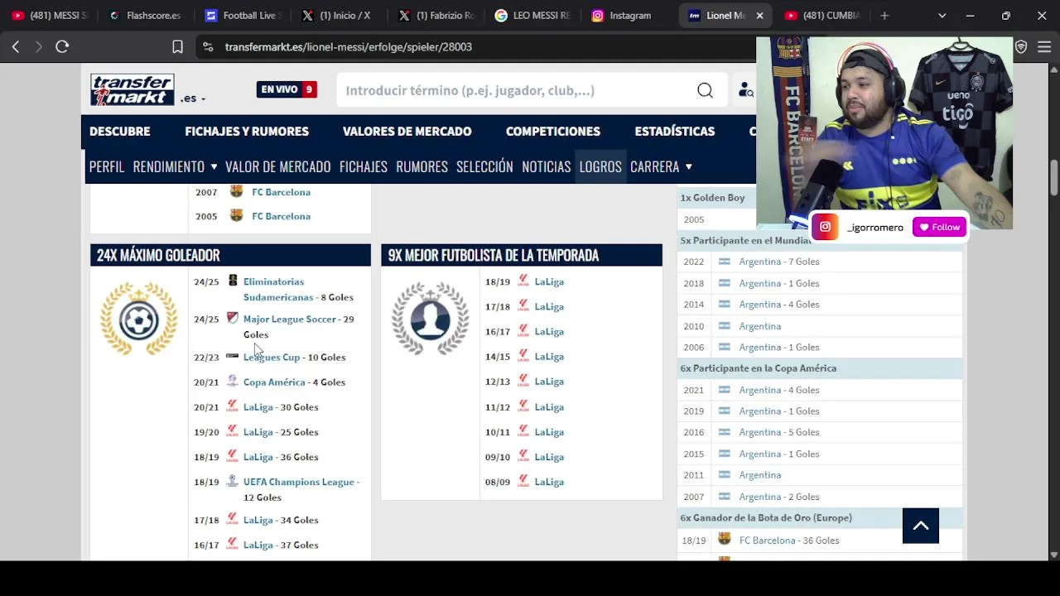Click the Argentina flag in the 2010 row
Viewport: 1060px width, 596px height.
pos(725,326)
